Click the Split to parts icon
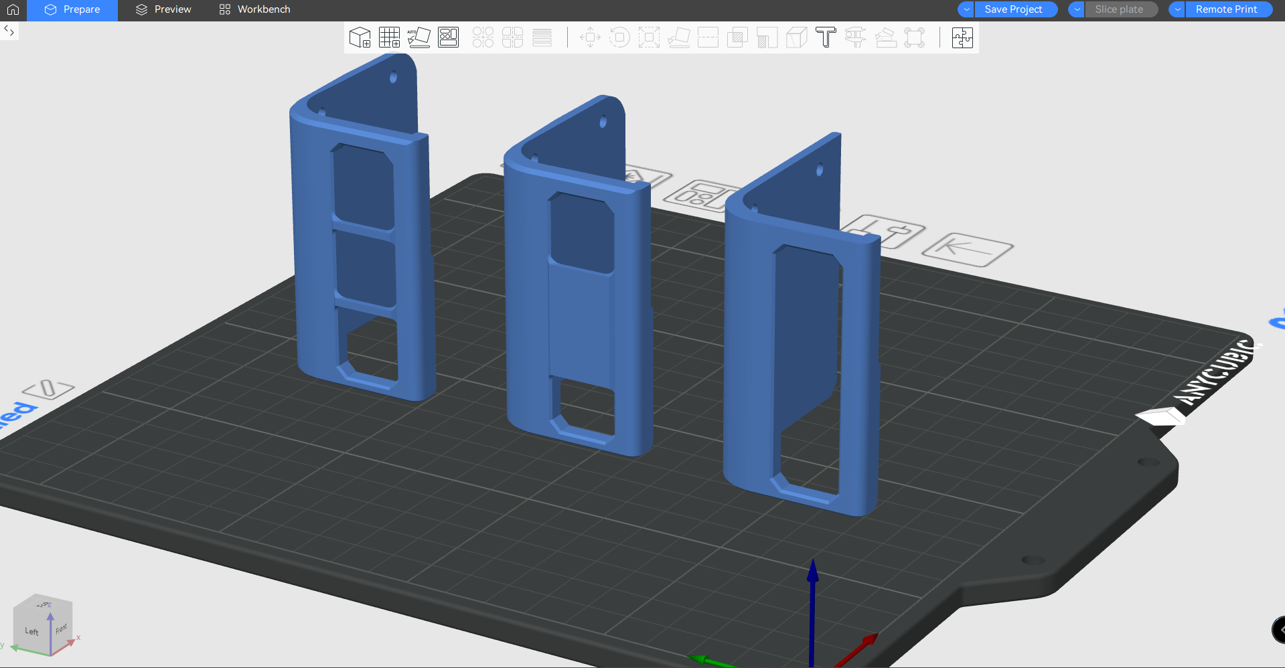 pos(512,37)
